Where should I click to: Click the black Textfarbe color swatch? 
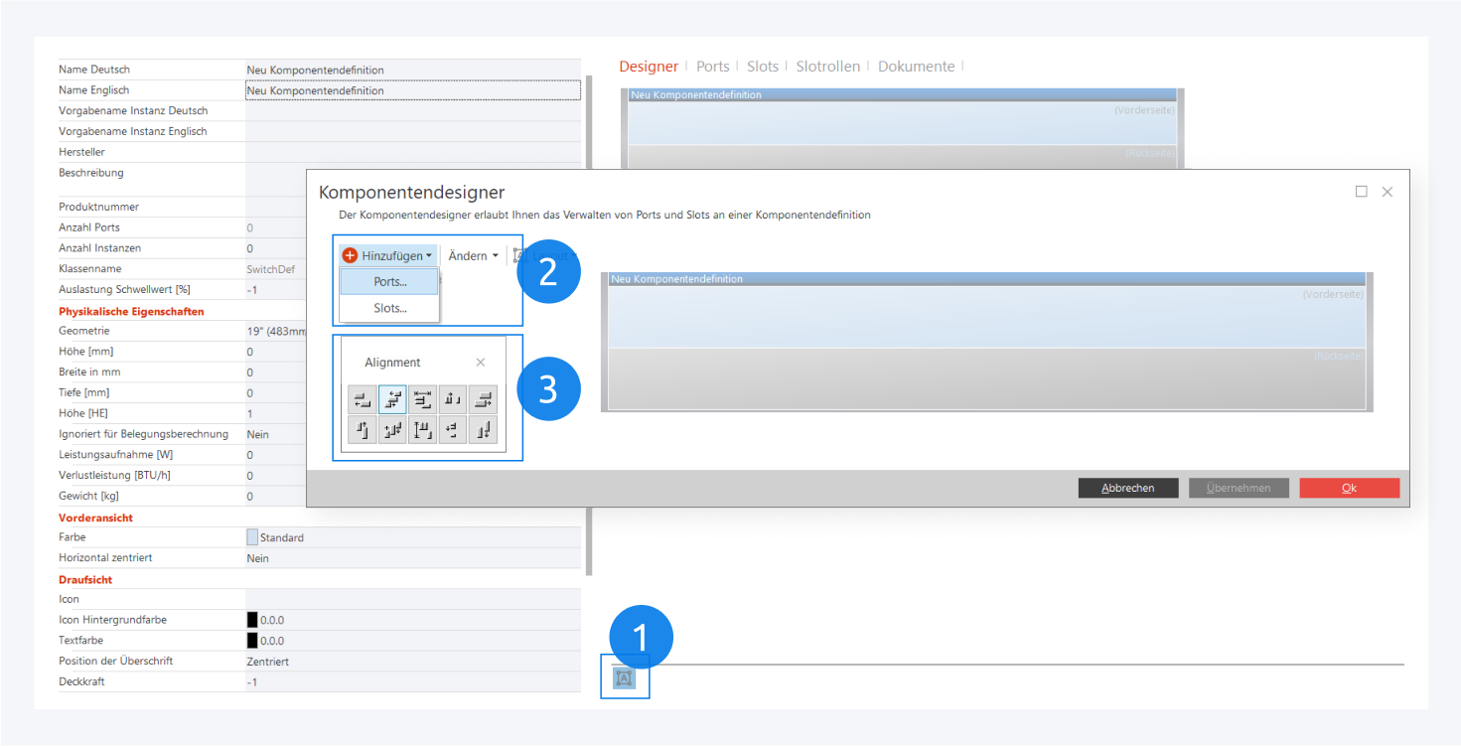click(252, 641)
